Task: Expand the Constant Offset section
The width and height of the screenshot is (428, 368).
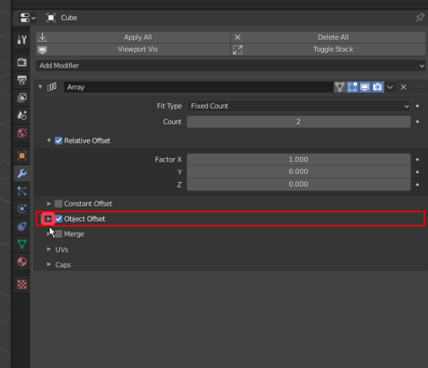Action: point(49,204)
